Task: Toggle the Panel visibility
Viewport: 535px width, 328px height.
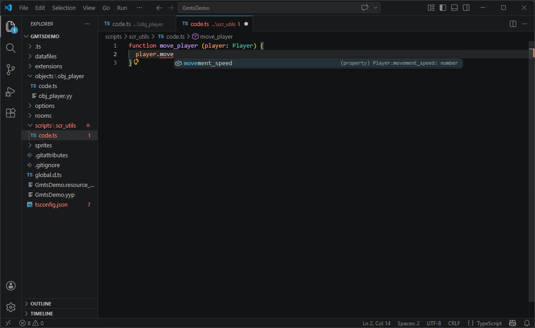Action: click(454, 8)
